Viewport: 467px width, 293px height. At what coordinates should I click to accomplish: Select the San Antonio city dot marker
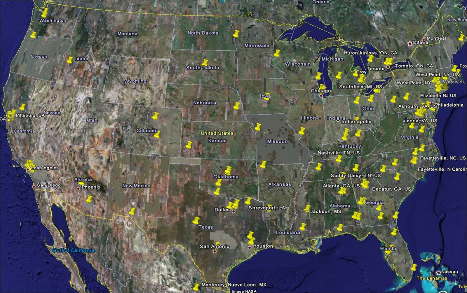[x=215, y=251]
